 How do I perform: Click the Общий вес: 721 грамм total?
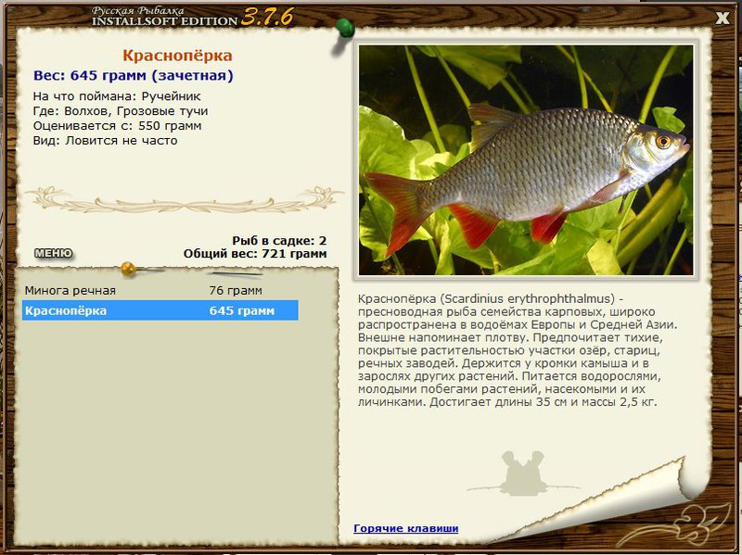(x=255, y=253)
